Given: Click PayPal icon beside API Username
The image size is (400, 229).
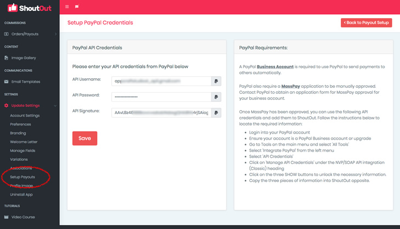Looking at the screenshot, I should point(216,81).
